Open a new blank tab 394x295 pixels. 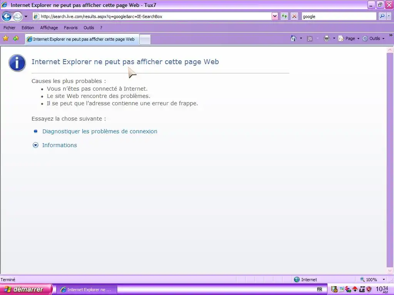coord(145,40)
